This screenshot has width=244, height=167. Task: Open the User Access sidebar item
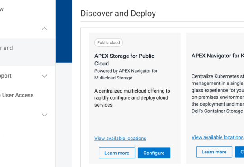pyautogui.click(x=17, y=95)
